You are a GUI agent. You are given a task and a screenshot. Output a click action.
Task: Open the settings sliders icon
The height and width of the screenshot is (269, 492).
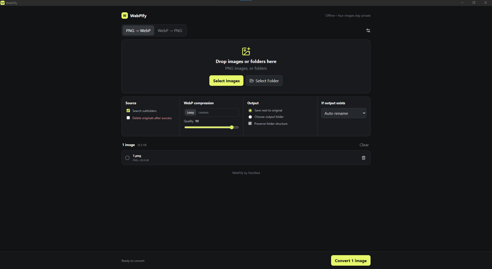point(368,30)
